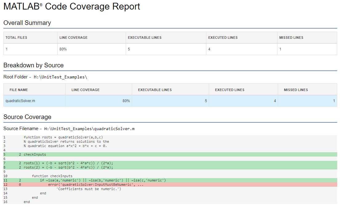
Task: Click the MATLAB Code Coverage Report title
Action: pos(71,6)
